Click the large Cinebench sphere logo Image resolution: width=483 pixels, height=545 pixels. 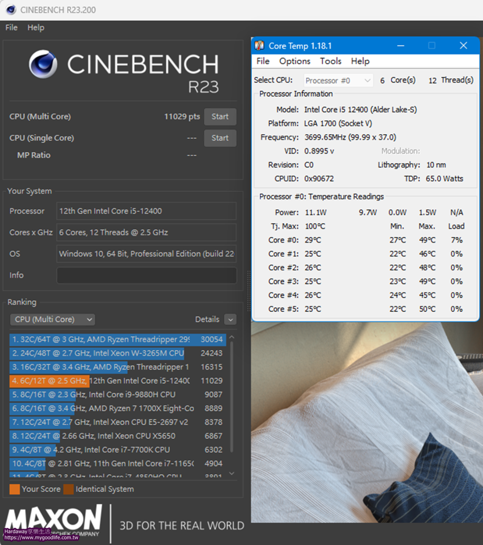pos(43,64)
